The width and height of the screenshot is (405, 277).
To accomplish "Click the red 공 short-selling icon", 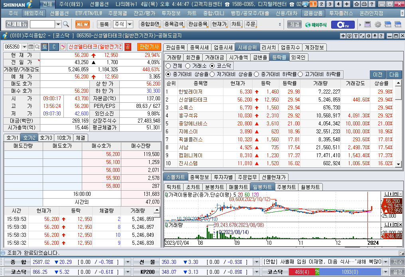I will 128,47.
